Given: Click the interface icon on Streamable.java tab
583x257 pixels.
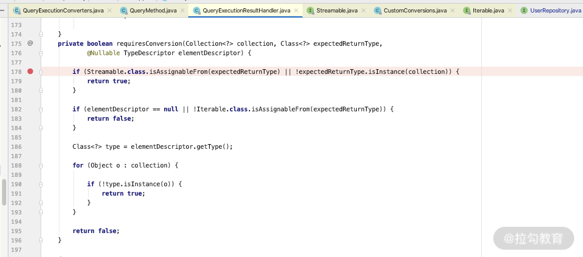Looking at the screenshot, I should [x=310, y=10].
